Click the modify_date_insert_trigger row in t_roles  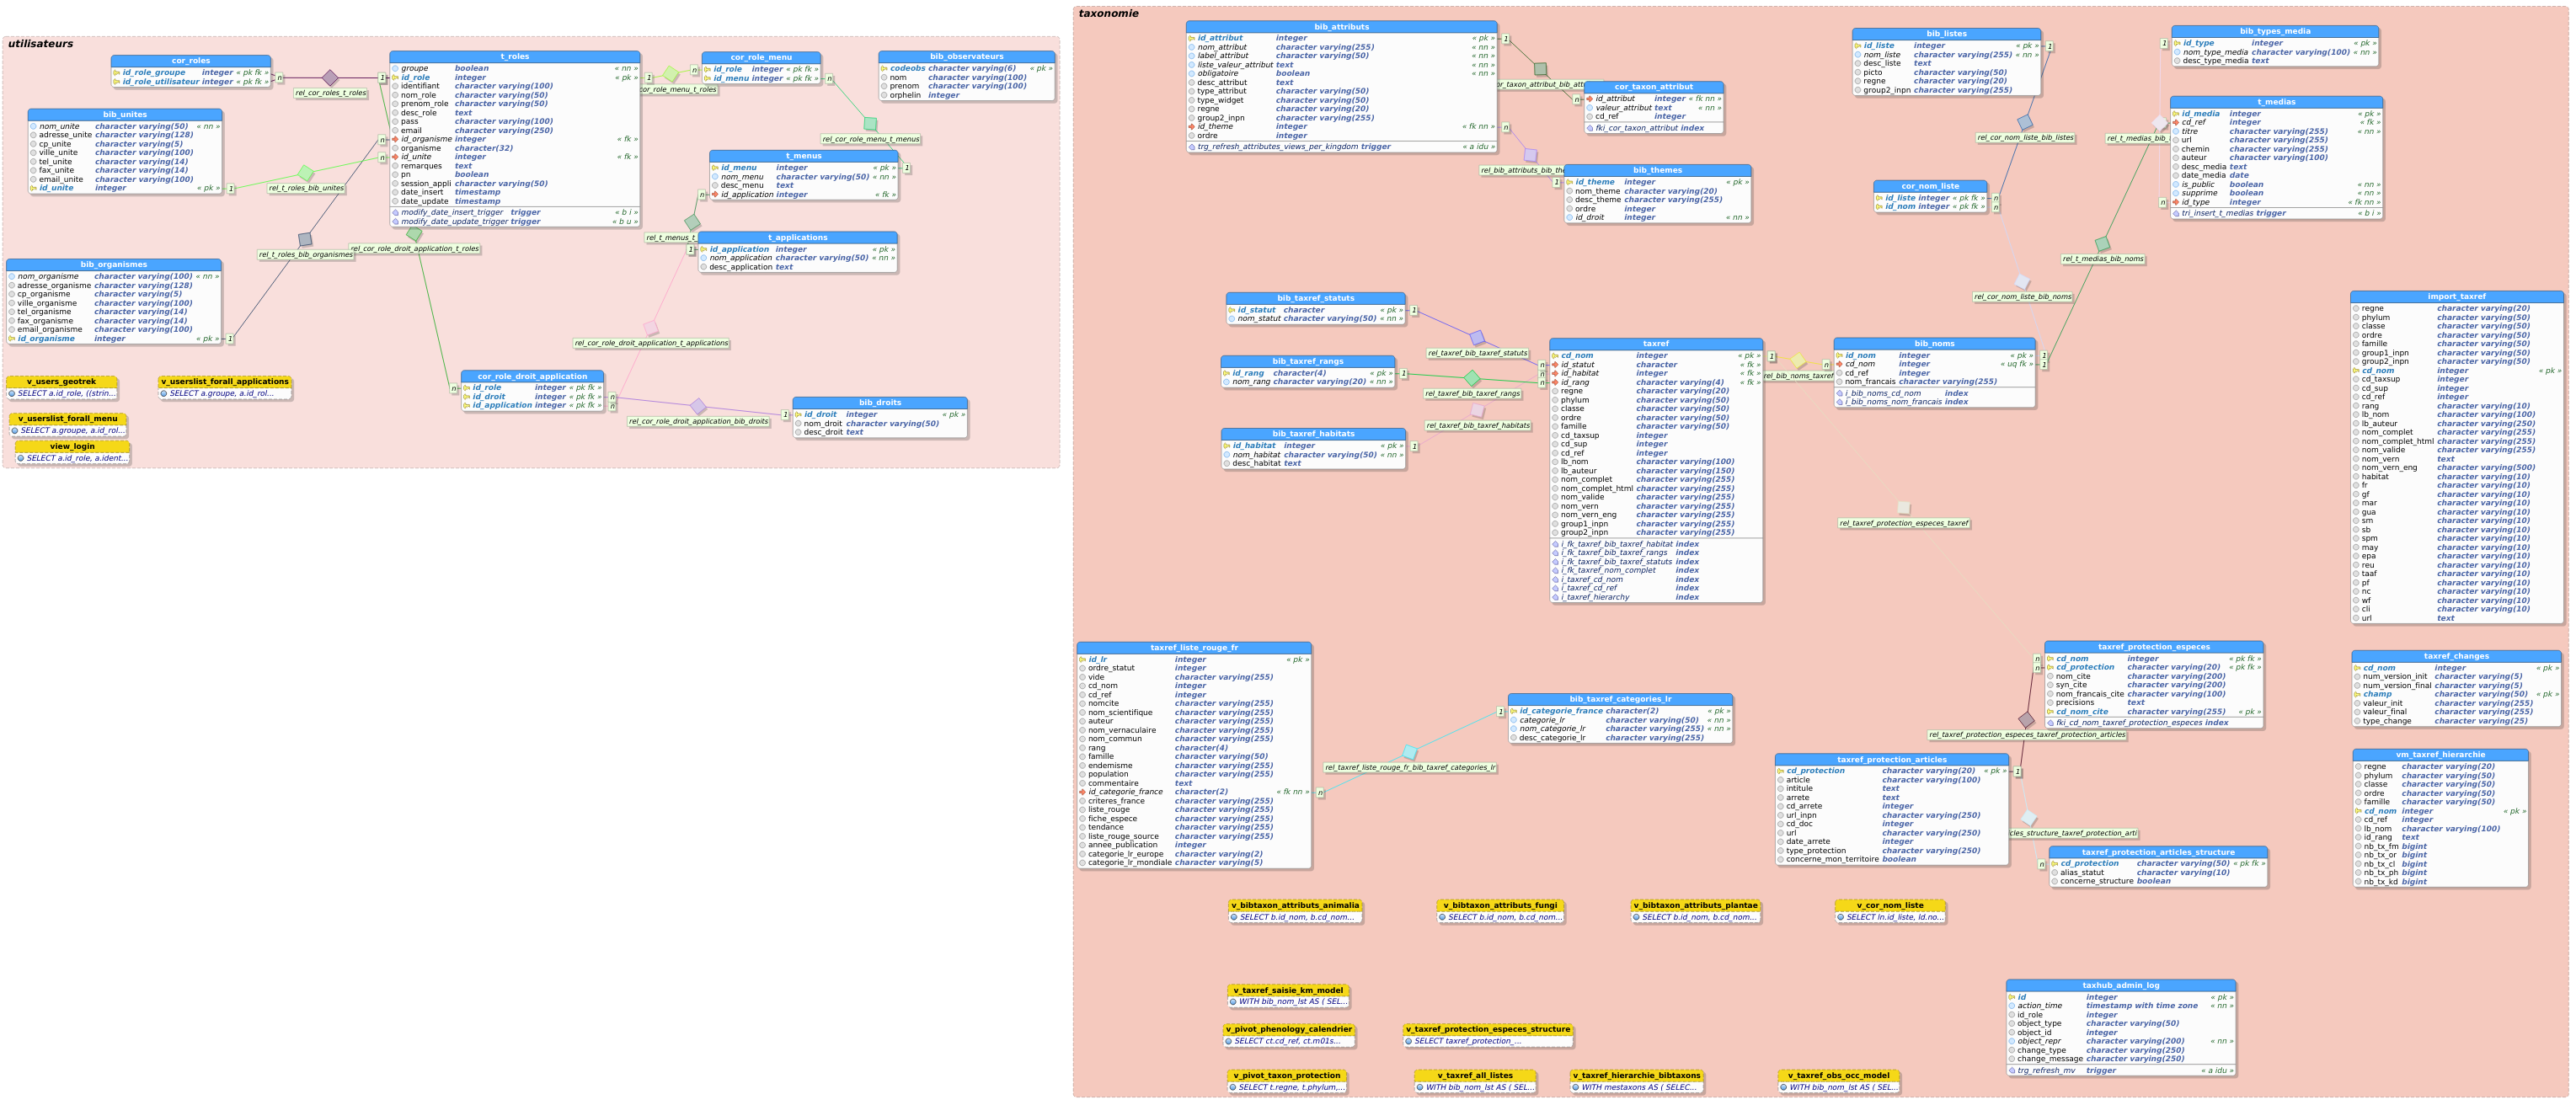(451, 212)
